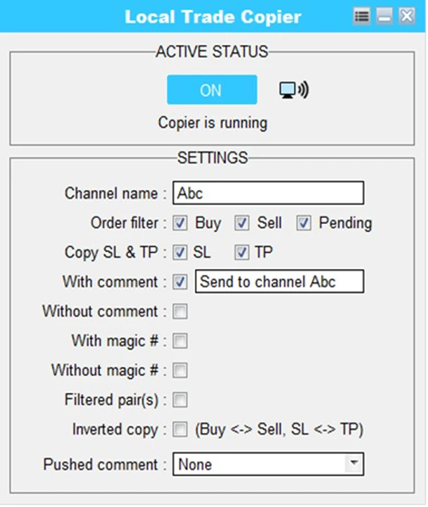
Task: Close the Local Trade Copier panel
Action: tap(406, 16)
